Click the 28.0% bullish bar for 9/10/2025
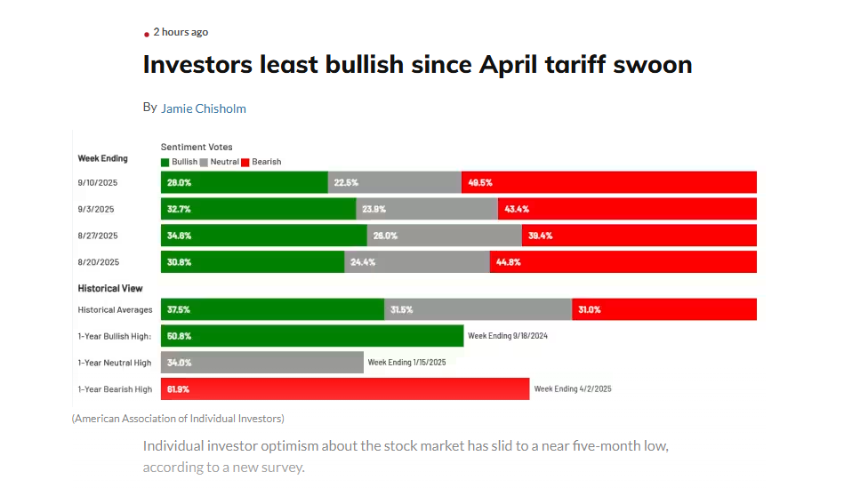Screen dimensions: 868x488 point(244,182)
